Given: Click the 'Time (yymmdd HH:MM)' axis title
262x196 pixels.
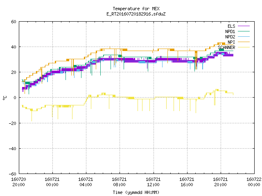Looking at the screenshot, I should point(136,192).
